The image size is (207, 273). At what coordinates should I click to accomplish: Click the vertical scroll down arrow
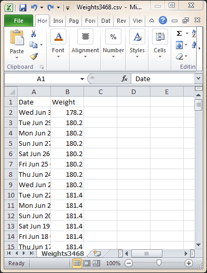coord(199,245)
